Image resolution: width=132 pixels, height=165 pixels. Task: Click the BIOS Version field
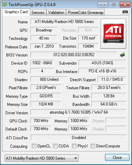coord(74,55)
